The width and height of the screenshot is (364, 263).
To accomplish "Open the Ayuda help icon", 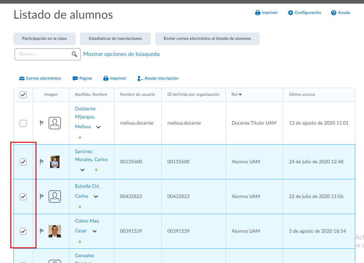I will coord(333,13).
